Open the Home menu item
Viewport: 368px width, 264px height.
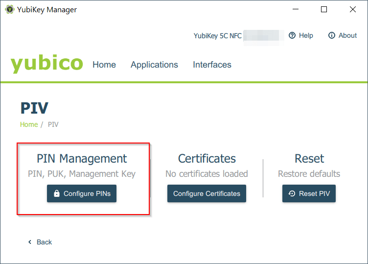104,65
